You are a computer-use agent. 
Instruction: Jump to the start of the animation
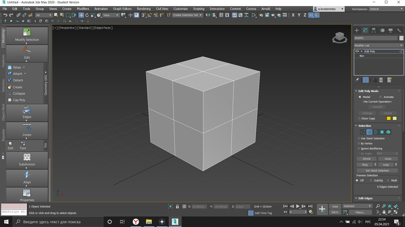click(286, 206)
